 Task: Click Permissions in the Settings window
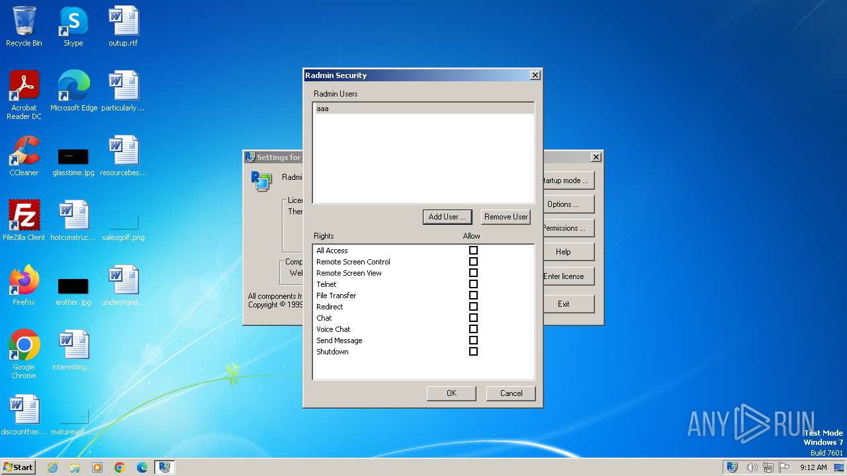(x=568, y=228)
